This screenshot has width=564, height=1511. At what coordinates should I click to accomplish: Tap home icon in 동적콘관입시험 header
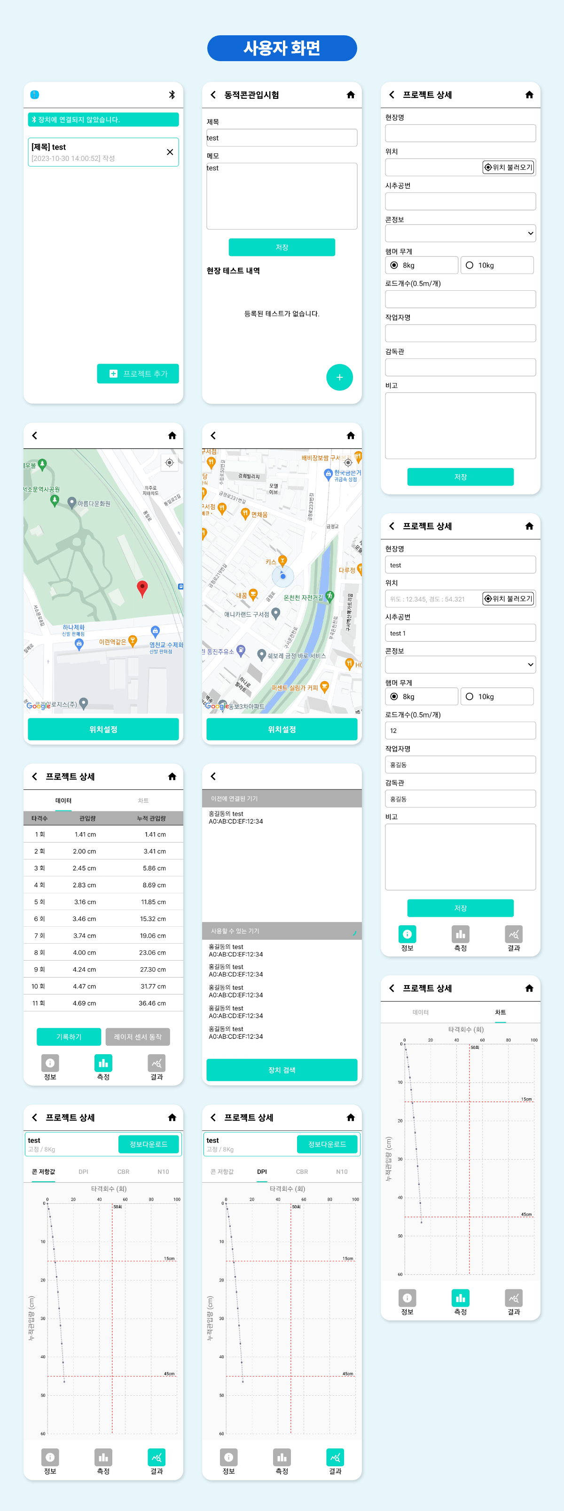click(351, 95)
